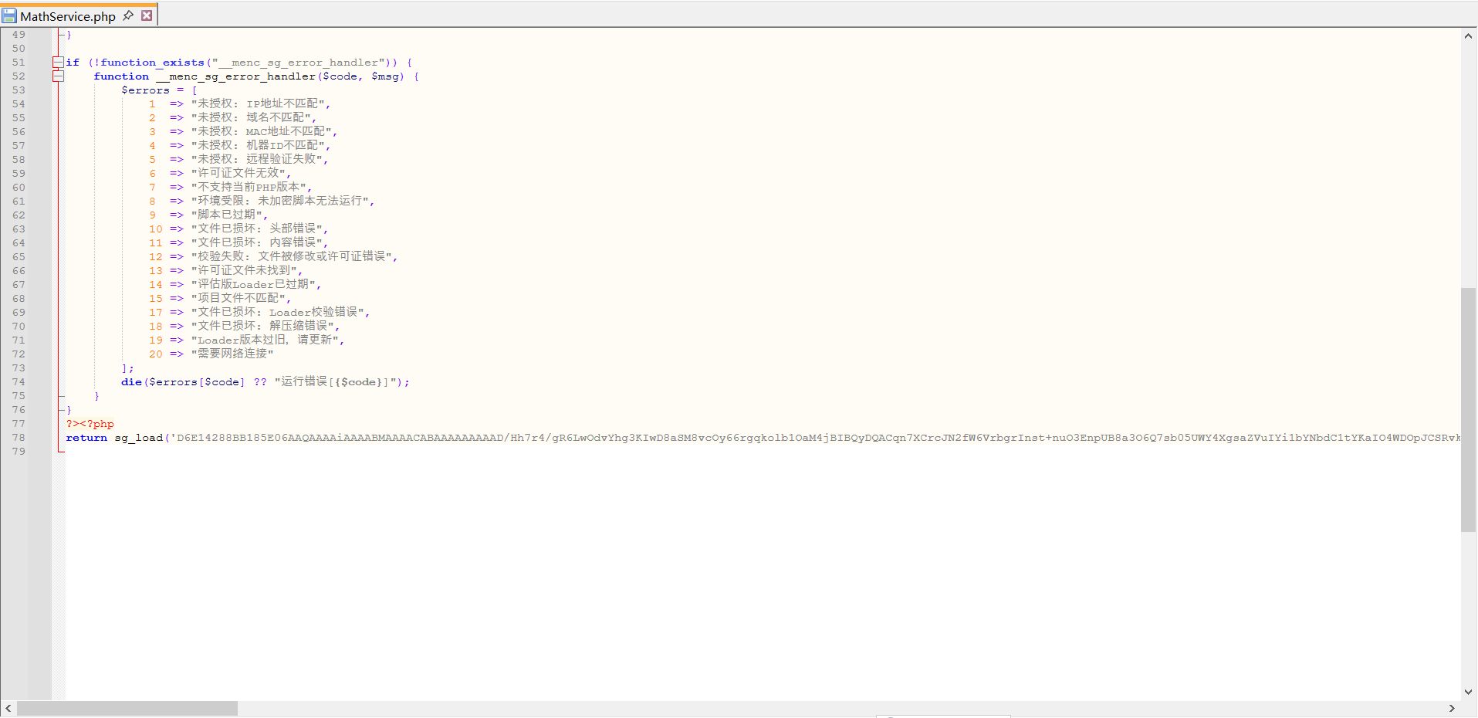
Task: Click array key 20 on line 72
Action: [156, 354]
